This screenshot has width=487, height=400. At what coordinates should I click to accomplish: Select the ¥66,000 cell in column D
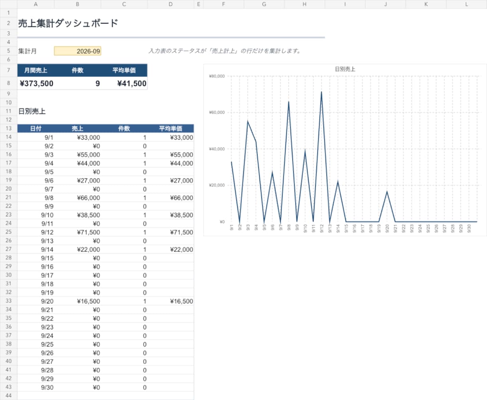pyautogui.click(x=170, y=198)
